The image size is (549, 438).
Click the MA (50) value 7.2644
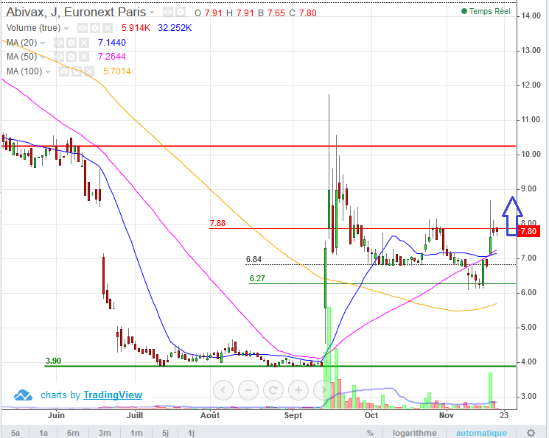point(112,57)
